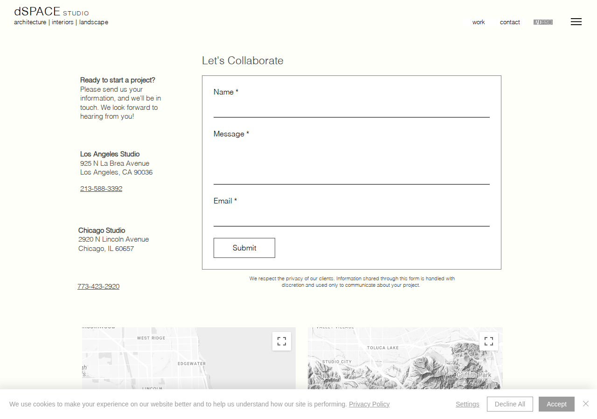Click into the Message text area

pos(352,163)
